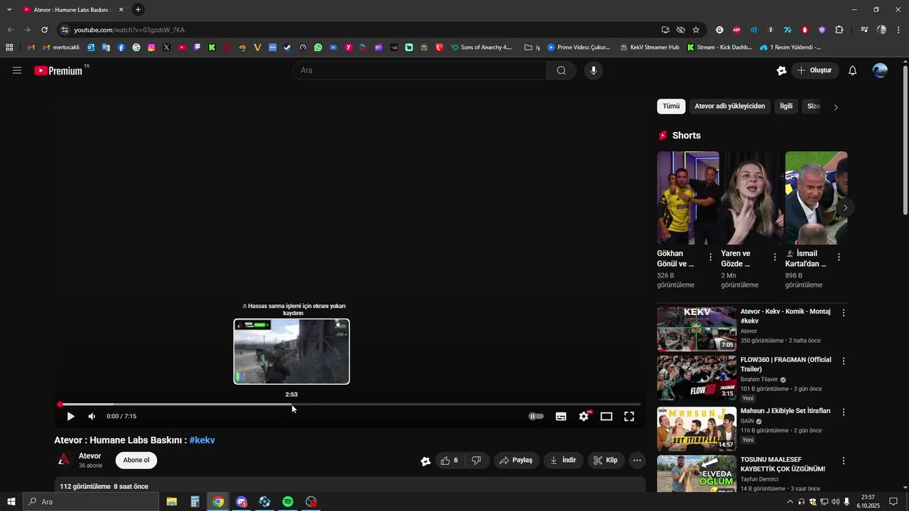Screen dimensions: 909x511
Task: Play the video with the play button
Action: [x=70, y=417]
